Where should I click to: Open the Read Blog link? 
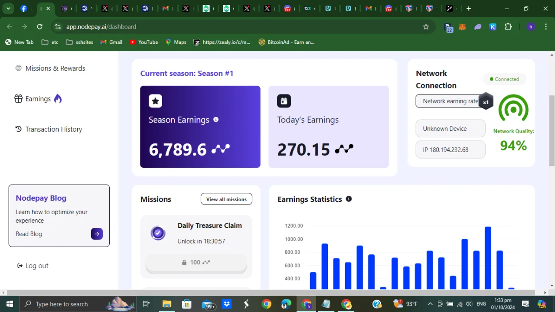click(x=29, y=234)
